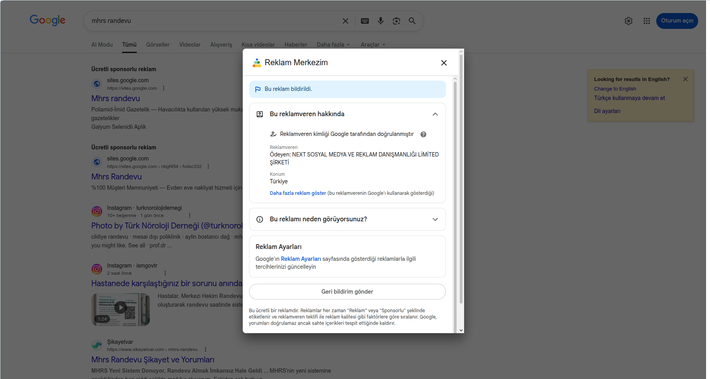Open the three-dot menu for first sponsored ad
710x379 pixels.
pos(164,88)
